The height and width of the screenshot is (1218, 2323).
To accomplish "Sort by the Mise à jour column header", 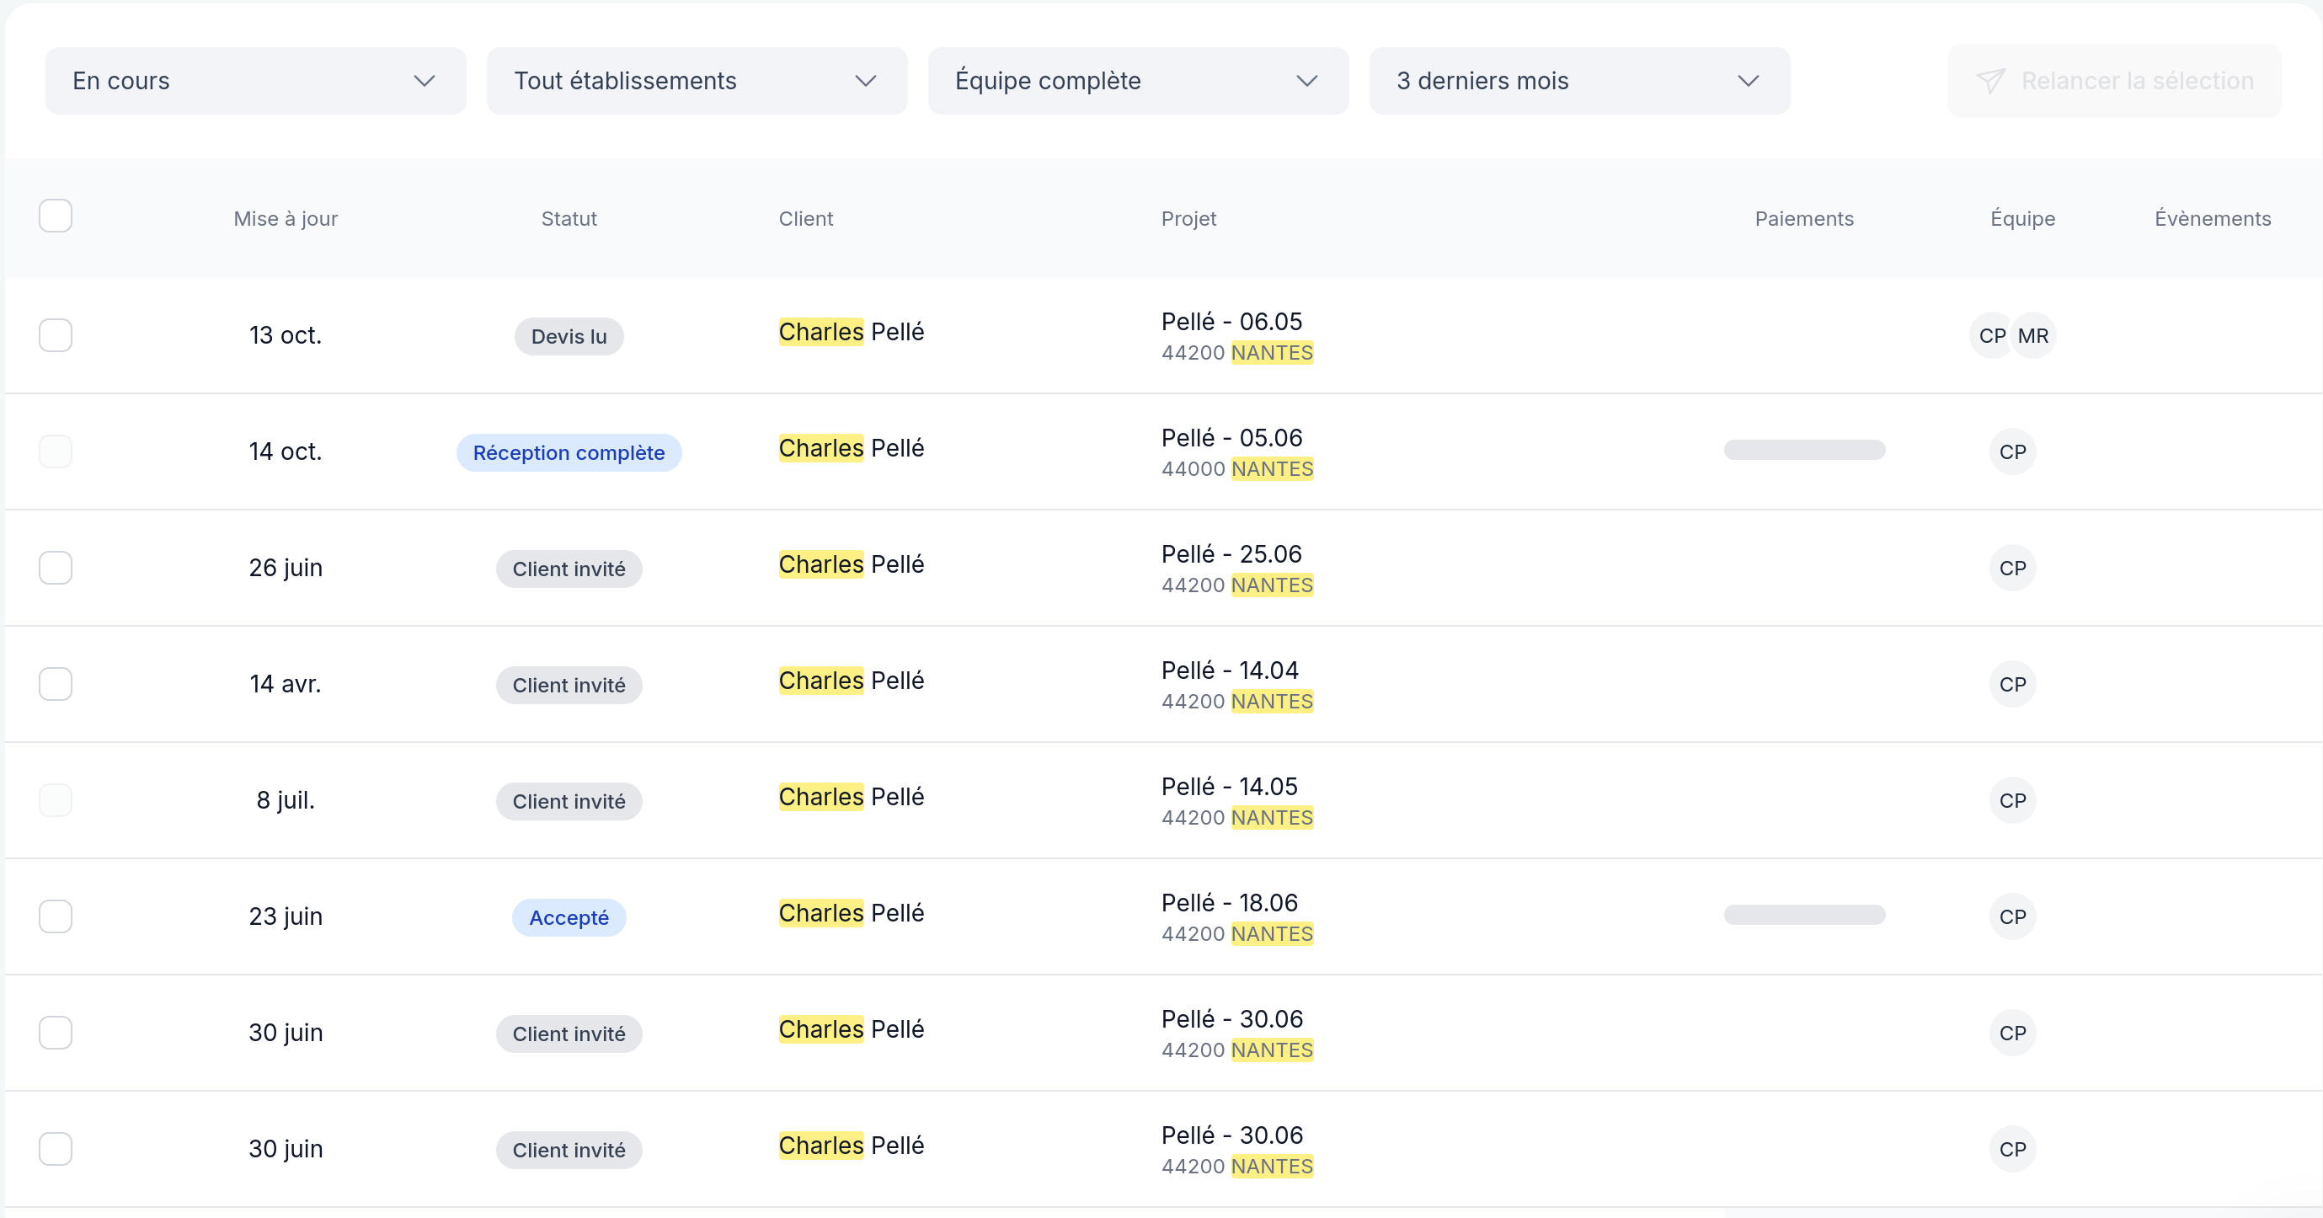I will tap(285, 219).
